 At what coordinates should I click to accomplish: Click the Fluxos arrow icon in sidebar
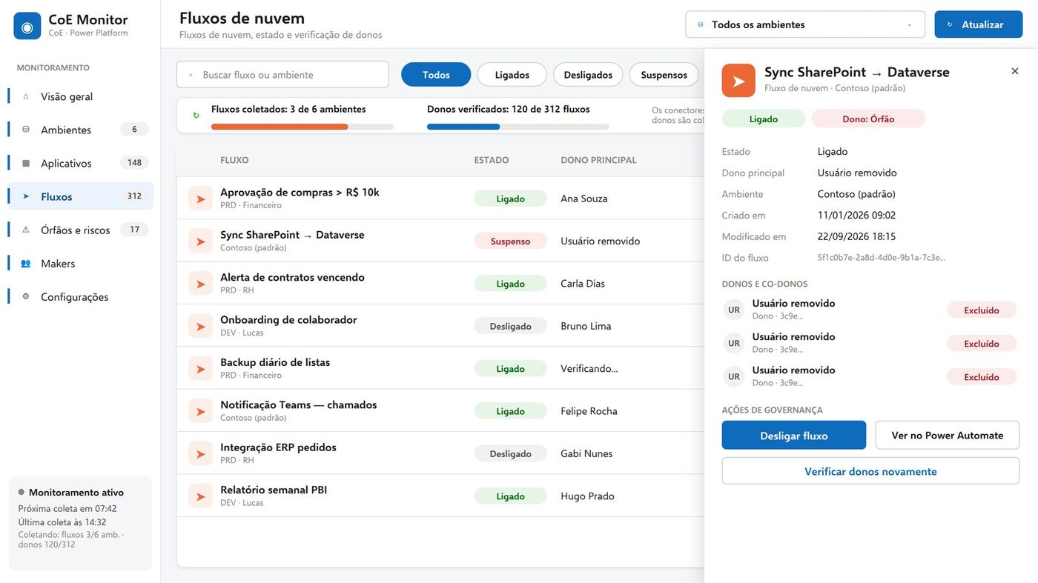pos(26,196)
